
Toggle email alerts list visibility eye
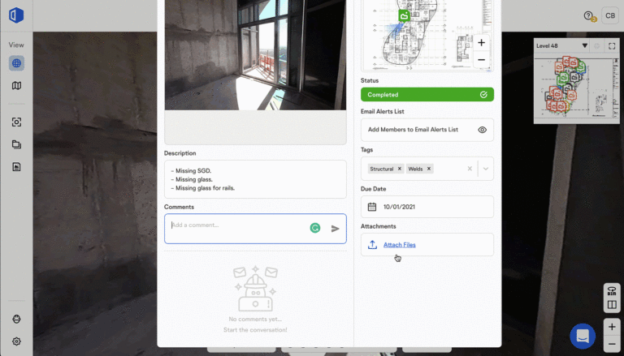pos(482,130)
